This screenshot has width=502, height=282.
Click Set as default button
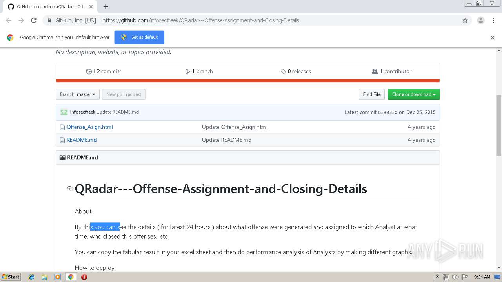139,37
